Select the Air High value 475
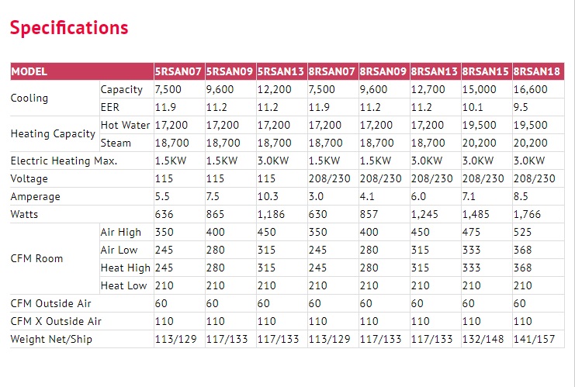This screenshot has height=387, width=575. pos(471,233)
